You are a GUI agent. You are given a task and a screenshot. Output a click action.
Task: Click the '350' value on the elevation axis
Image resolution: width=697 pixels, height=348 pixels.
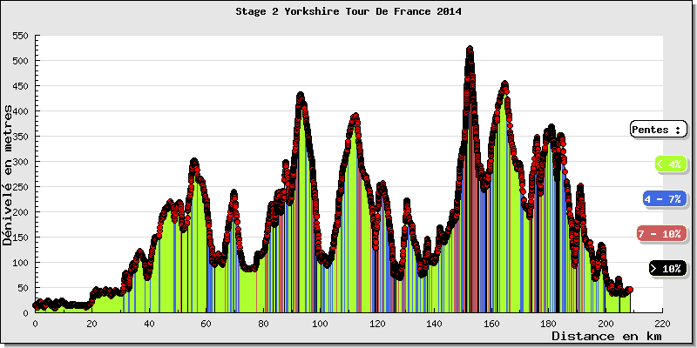click(x=21, y=137)
